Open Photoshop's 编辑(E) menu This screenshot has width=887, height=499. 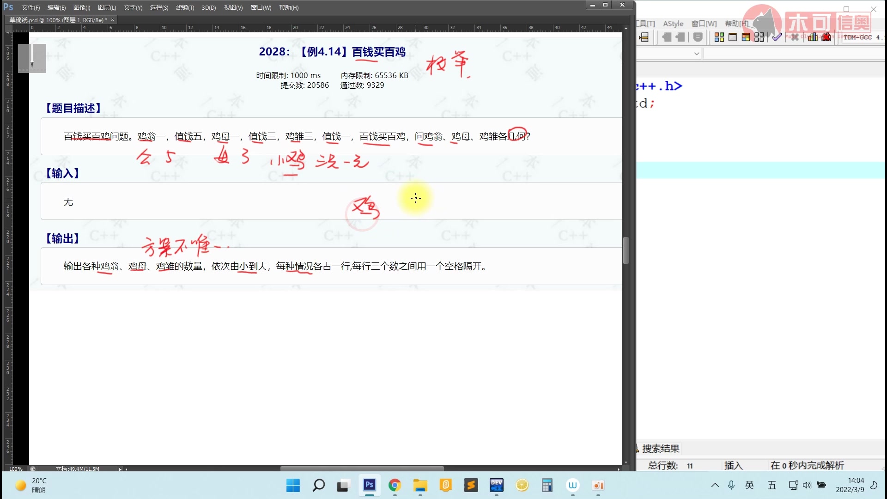click(x=56, y=7)
